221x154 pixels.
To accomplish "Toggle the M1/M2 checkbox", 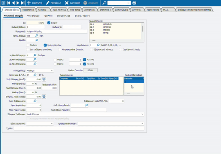I will 55,59.
